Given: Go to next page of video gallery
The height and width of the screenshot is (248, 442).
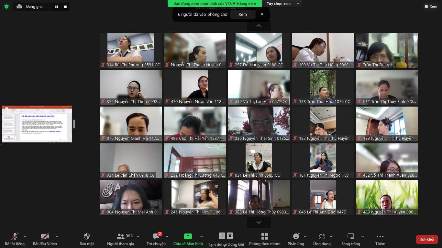Looking at the screenshot, I should [259, 222].
